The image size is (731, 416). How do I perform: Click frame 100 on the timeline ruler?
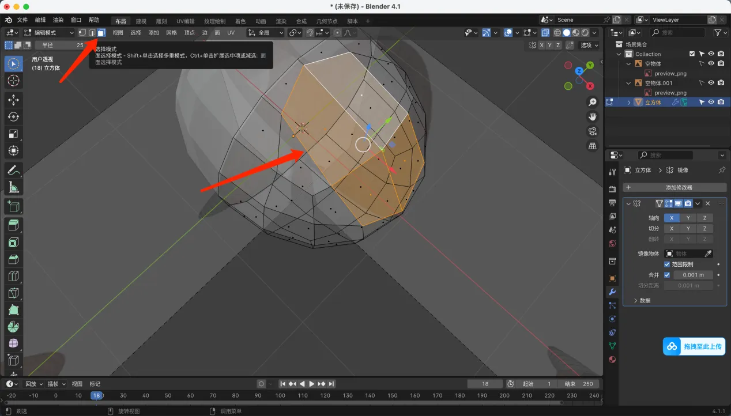pyautogui.click(x=280, y=395)
